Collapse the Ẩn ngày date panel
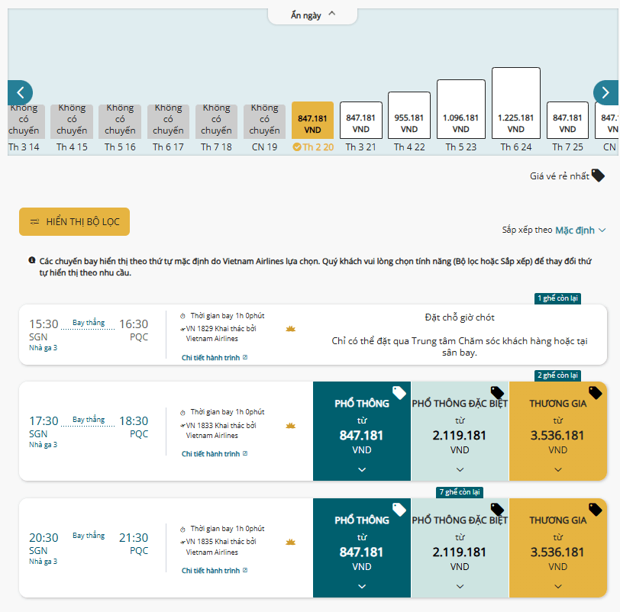620x612 pixels. (x=313, y=15)
